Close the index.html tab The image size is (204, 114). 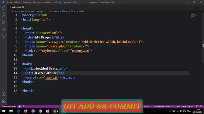pos(23,7)
